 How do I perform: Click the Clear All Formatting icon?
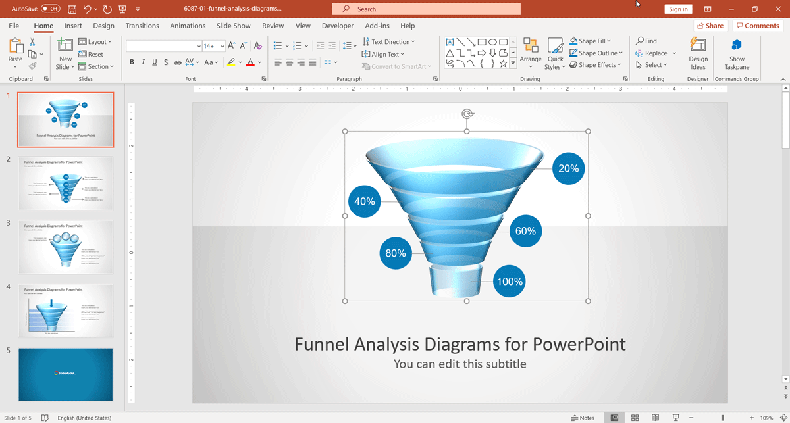coord(258,46)
